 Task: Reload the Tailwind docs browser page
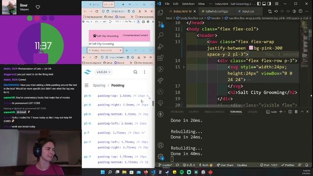pyautogui.click(x=96, y=57)
